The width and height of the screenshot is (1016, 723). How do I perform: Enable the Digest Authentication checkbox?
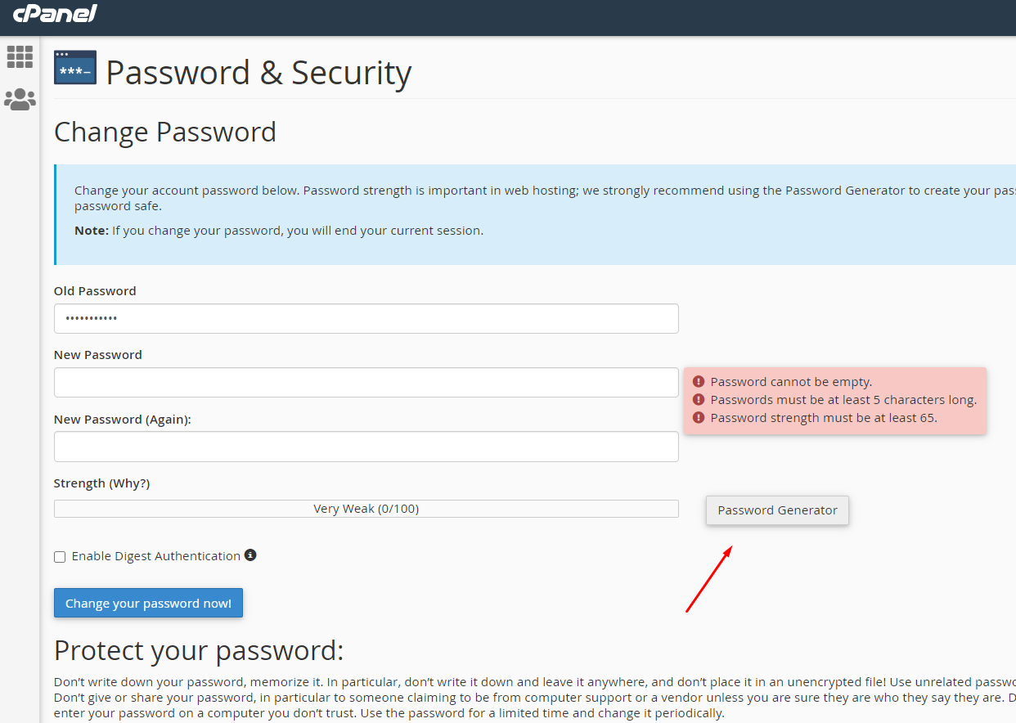pyautogui.click(x=60, y=557)
